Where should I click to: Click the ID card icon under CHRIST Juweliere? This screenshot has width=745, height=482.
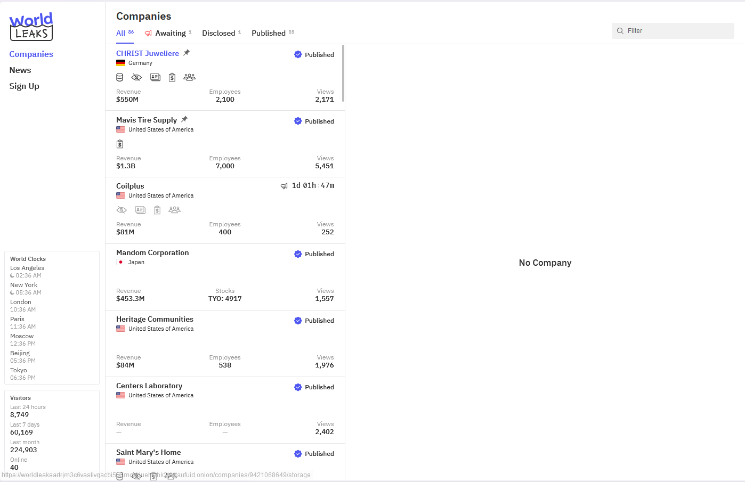coord(155,77)
